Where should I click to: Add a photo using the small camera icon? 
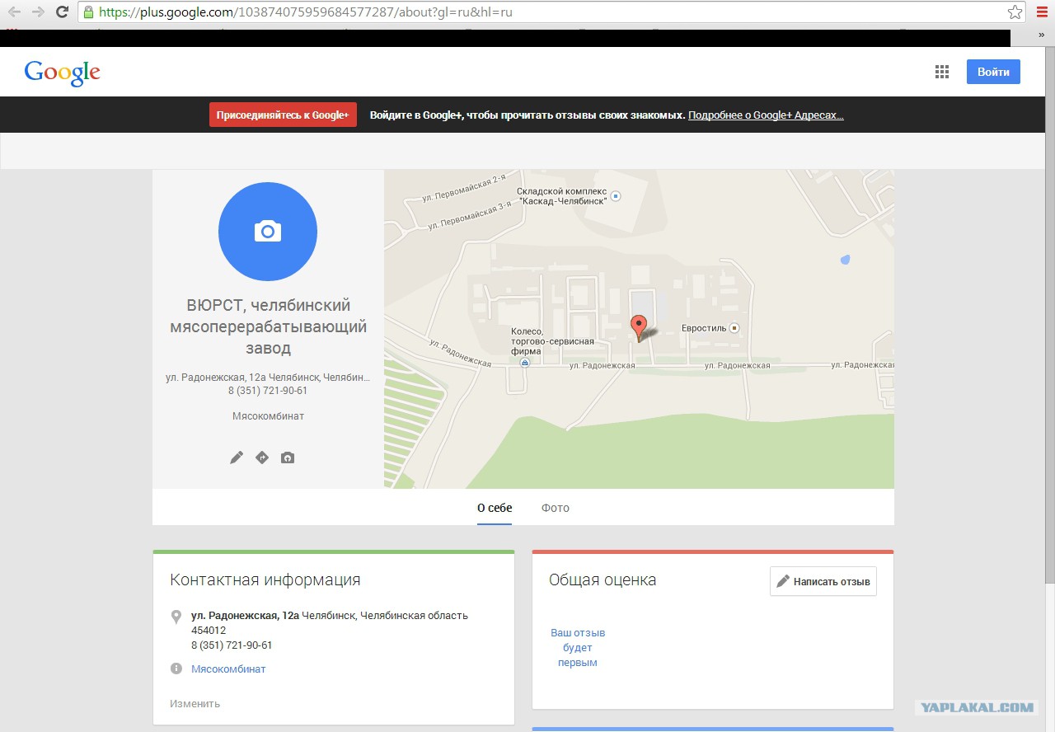[288, 457]
